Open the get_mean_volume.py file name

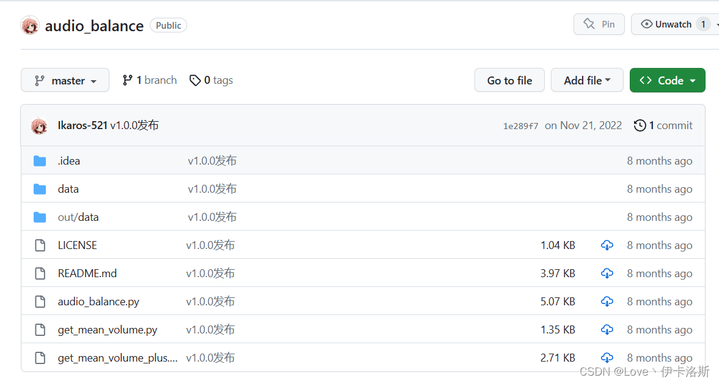[x=108, y=330]
